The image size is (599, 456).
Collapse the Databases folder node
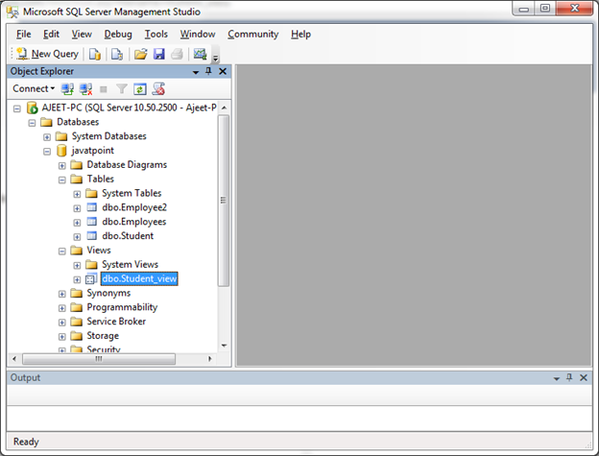click(x=32, y=123)
